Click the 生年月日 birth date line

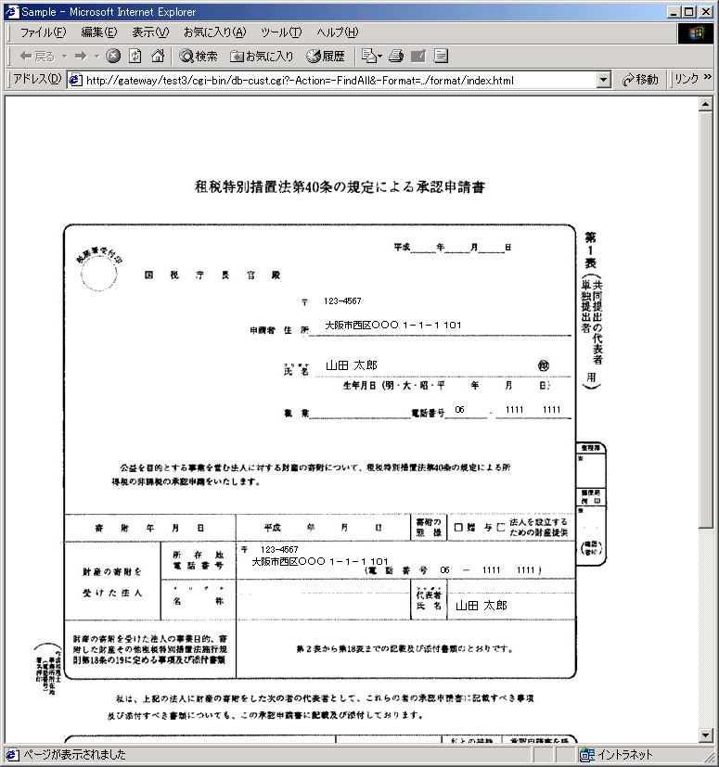[446, 386]
